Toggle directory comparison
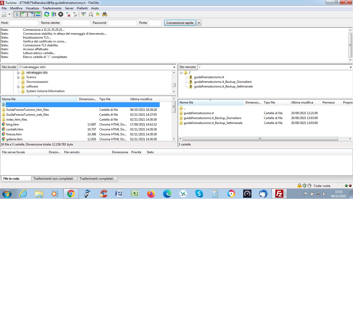This screenshot has height=322, width=353. pos(91,14)
